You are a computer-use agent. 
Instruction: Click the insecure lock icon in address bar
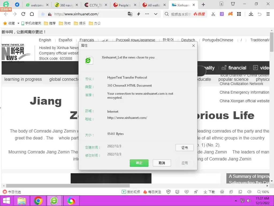(50, 14)
